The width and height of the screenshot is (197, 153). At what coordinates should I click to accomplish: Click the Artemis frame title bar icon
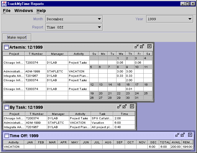[6, 47]
